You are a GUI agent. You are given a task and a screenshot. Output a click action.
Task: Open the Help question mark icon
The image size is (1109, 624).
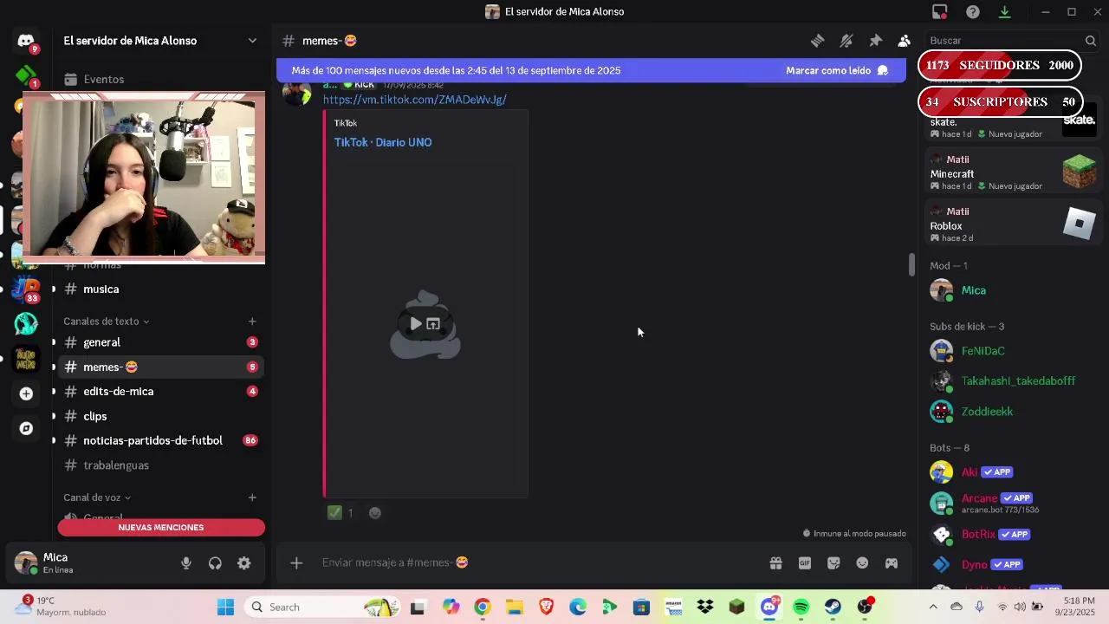click(973, 11)
